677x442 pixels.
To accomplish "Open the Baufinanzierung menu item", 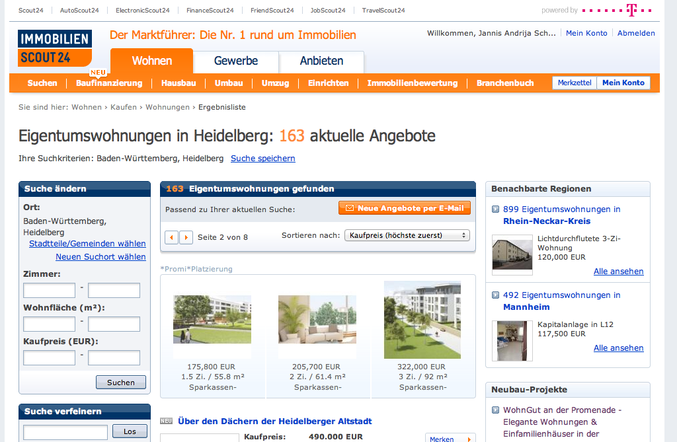I will click(109, 83).
